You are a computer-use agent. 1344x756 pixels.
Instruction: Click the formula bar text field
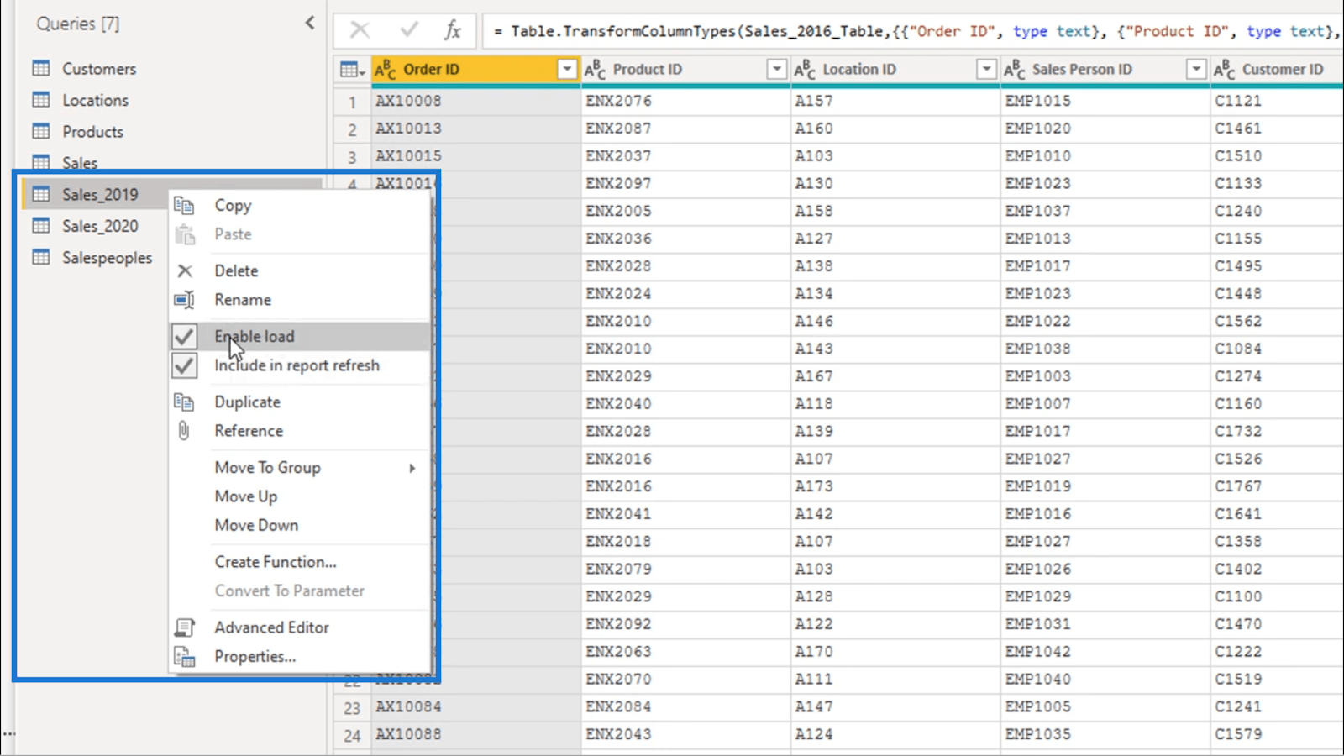(x=914, y=31)
